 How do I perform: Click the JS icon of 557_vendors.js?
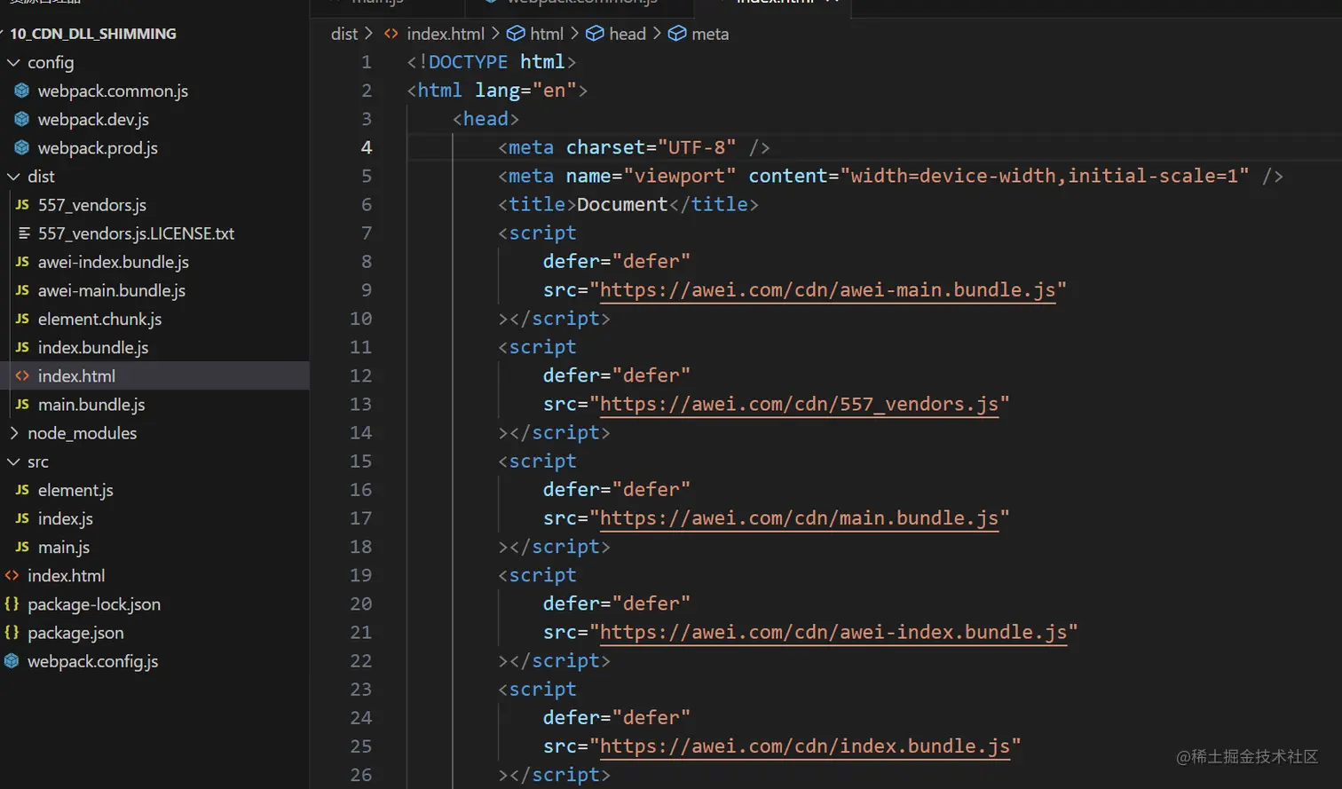point(22,205)
